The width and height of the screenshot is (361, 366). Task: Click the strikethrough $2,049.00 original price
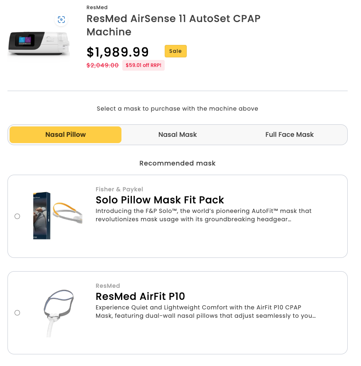click(x=102, y=65)
